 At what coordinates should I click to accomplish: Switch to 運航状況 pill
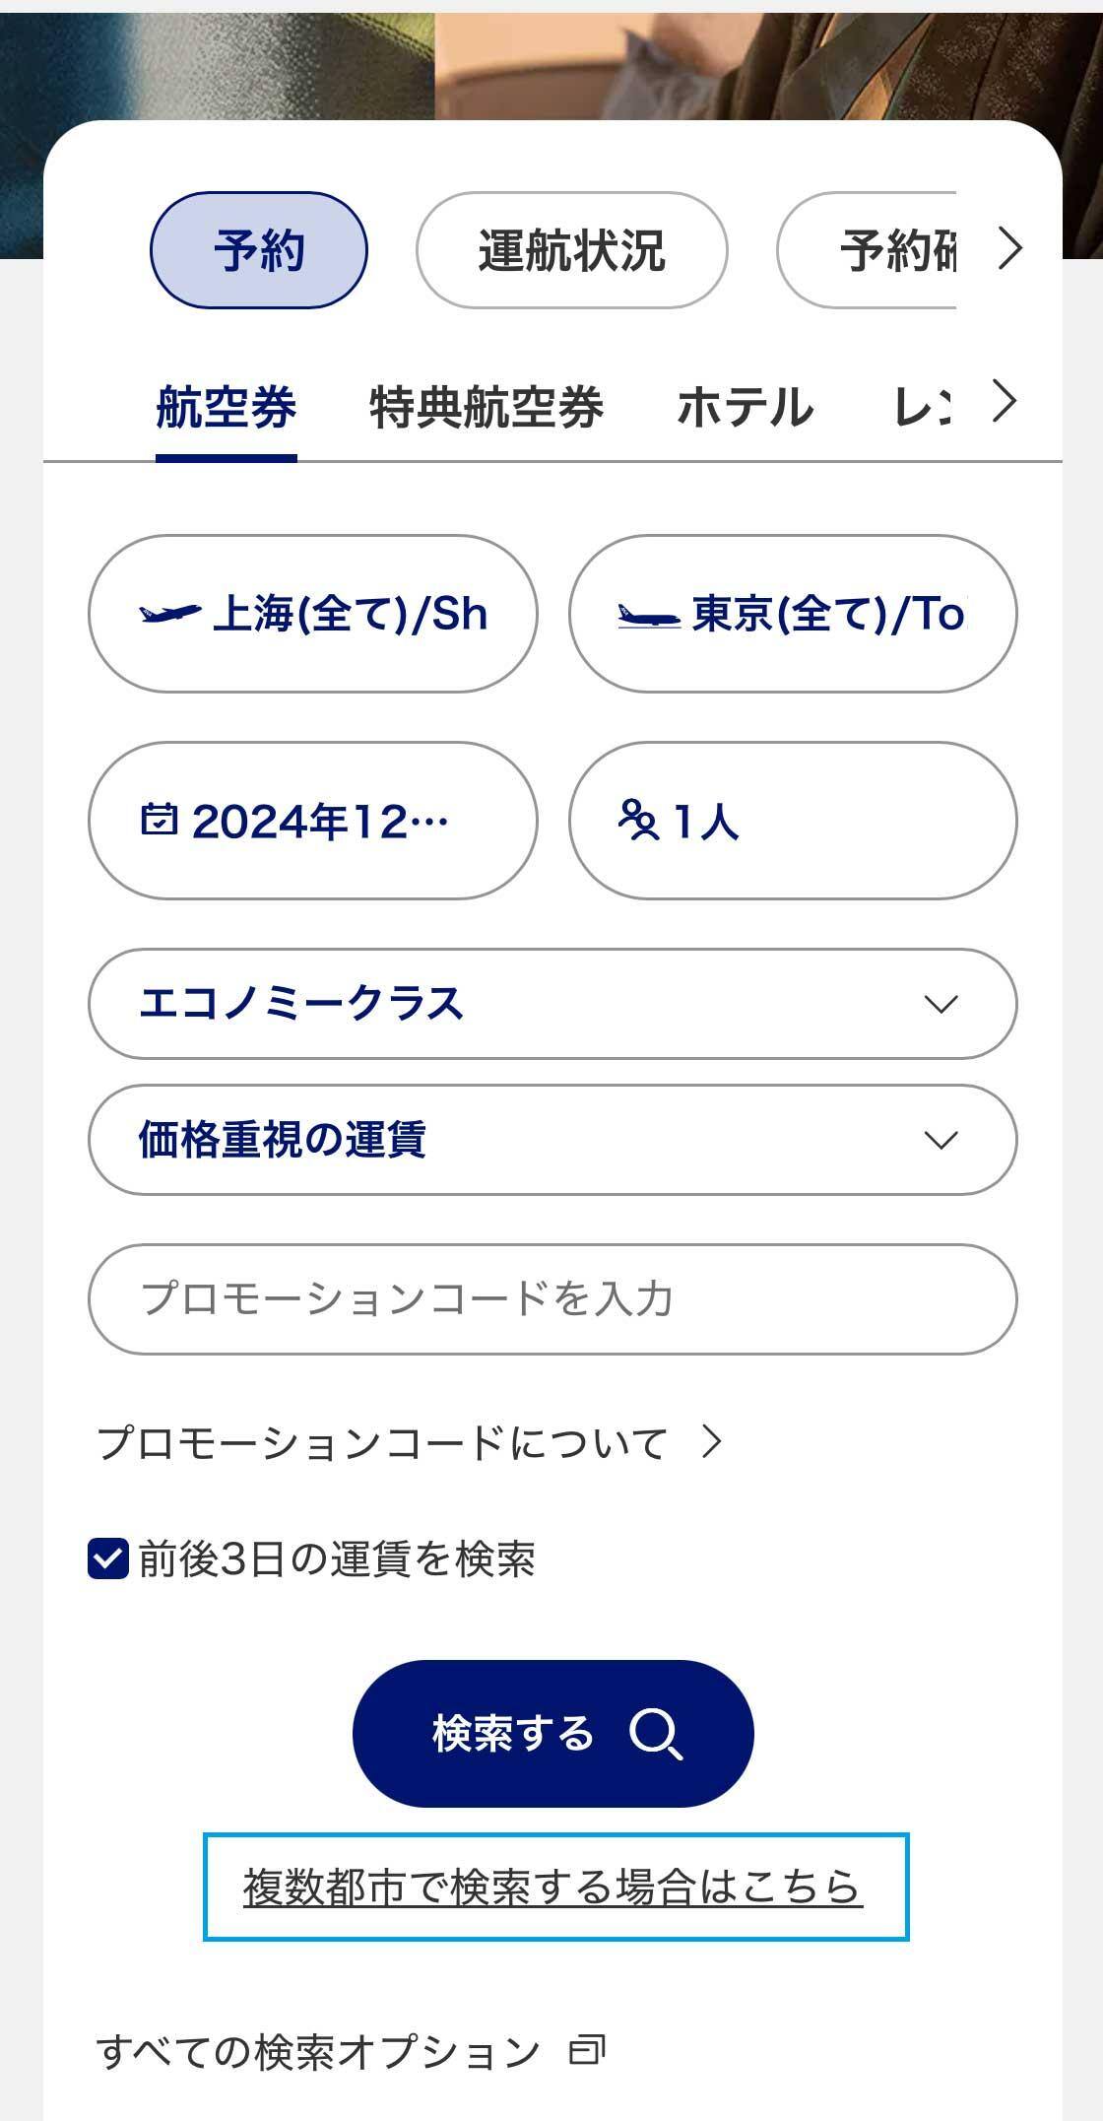571,250
